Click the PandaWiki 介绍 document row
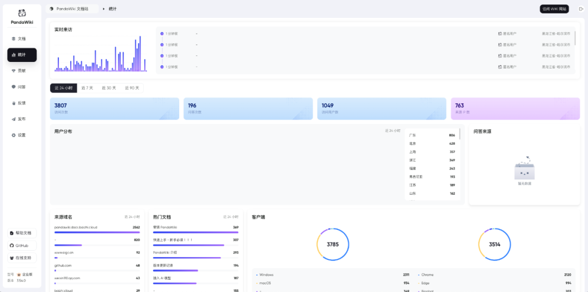This screenshot has height=292, width=588. (196, 254)
